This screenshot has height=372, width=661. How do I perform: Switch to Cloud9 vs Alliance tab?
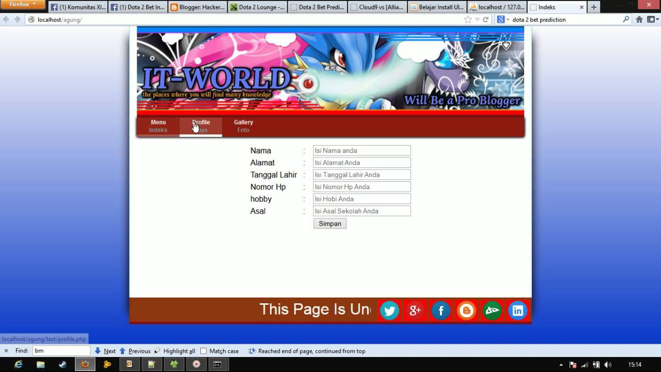coord(377,7)
